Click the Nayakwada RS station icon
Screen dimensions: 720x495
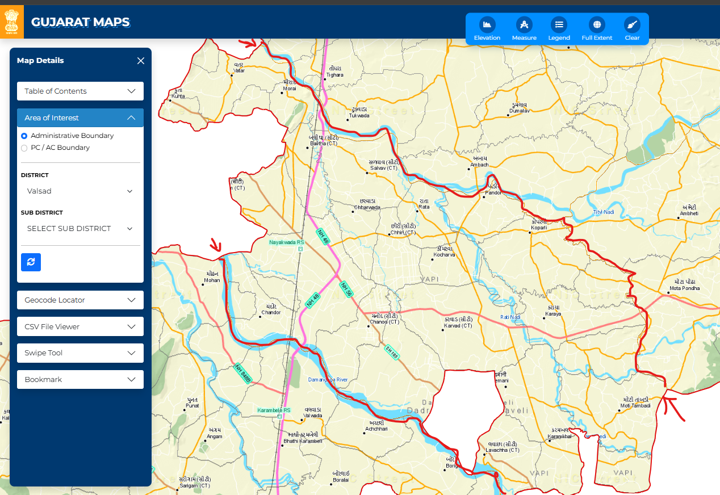pyautogui.click(x=300, y=249)
